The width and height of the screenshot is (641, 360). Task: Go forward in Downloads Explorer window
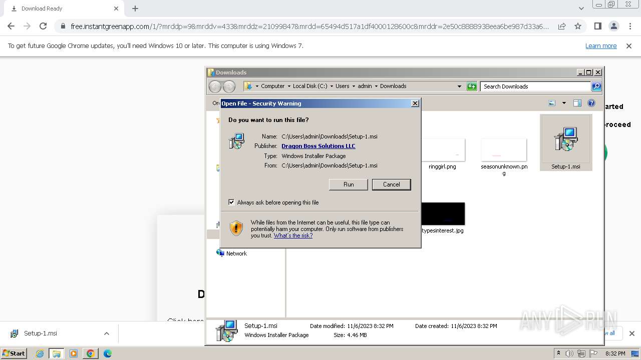point(229,86)
